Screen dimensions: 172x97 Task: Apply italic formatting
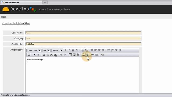pyautogui.click(x=69, y=50)
